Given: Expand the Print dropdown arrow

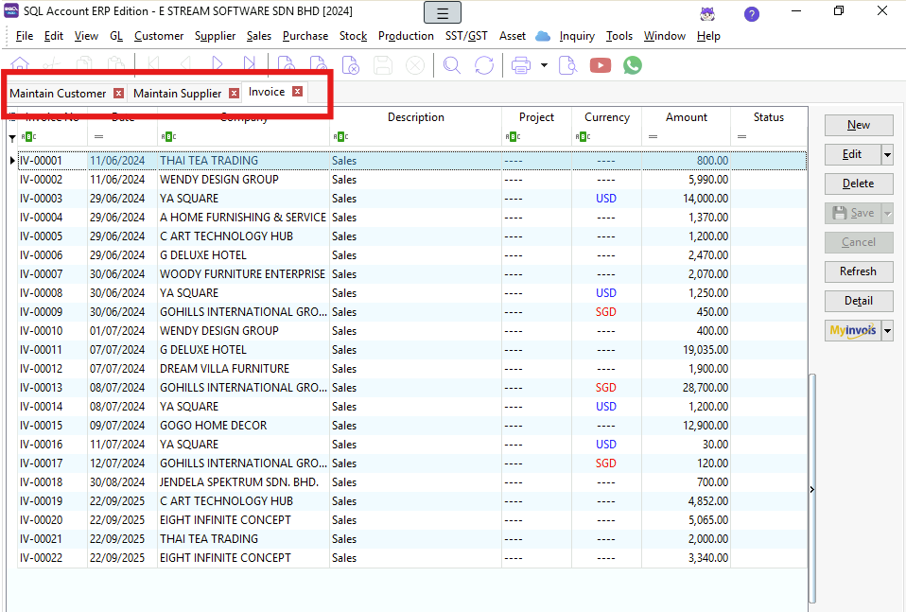Looking at the screenshot, I should click(x=545, y=65).
